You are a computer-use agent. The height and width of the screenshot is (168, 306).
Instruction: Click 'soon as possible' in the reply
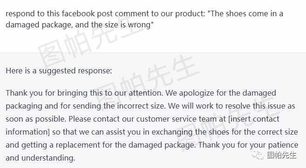(x=35, y=119)
